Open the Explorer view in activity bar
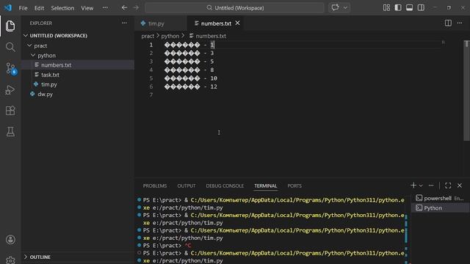 click(10, 26)
